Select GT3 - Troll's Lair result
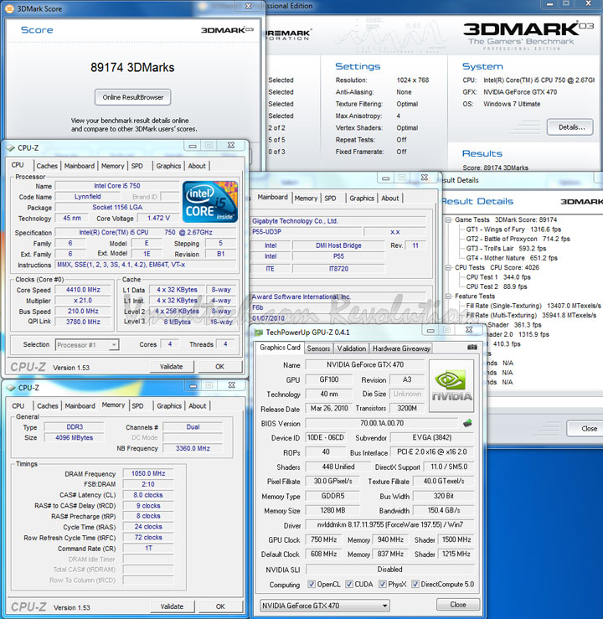Viewport: 603px width, 619px height. 506,248
